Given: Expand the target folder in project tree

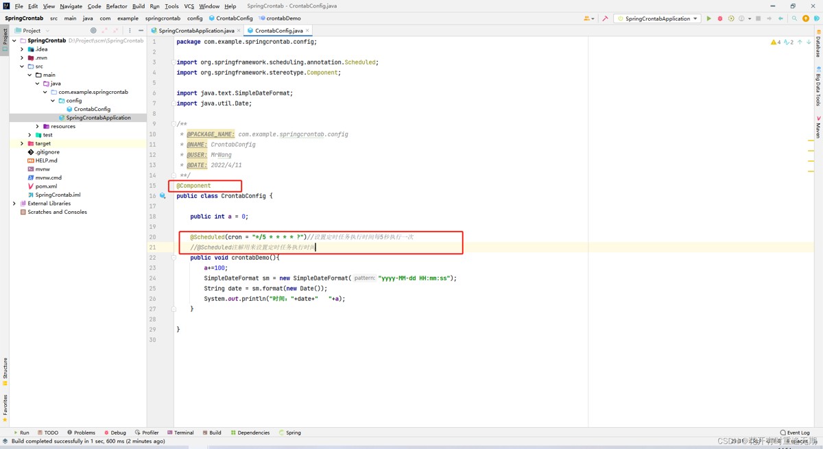Looking at the screenshot, I should point(22,143).
